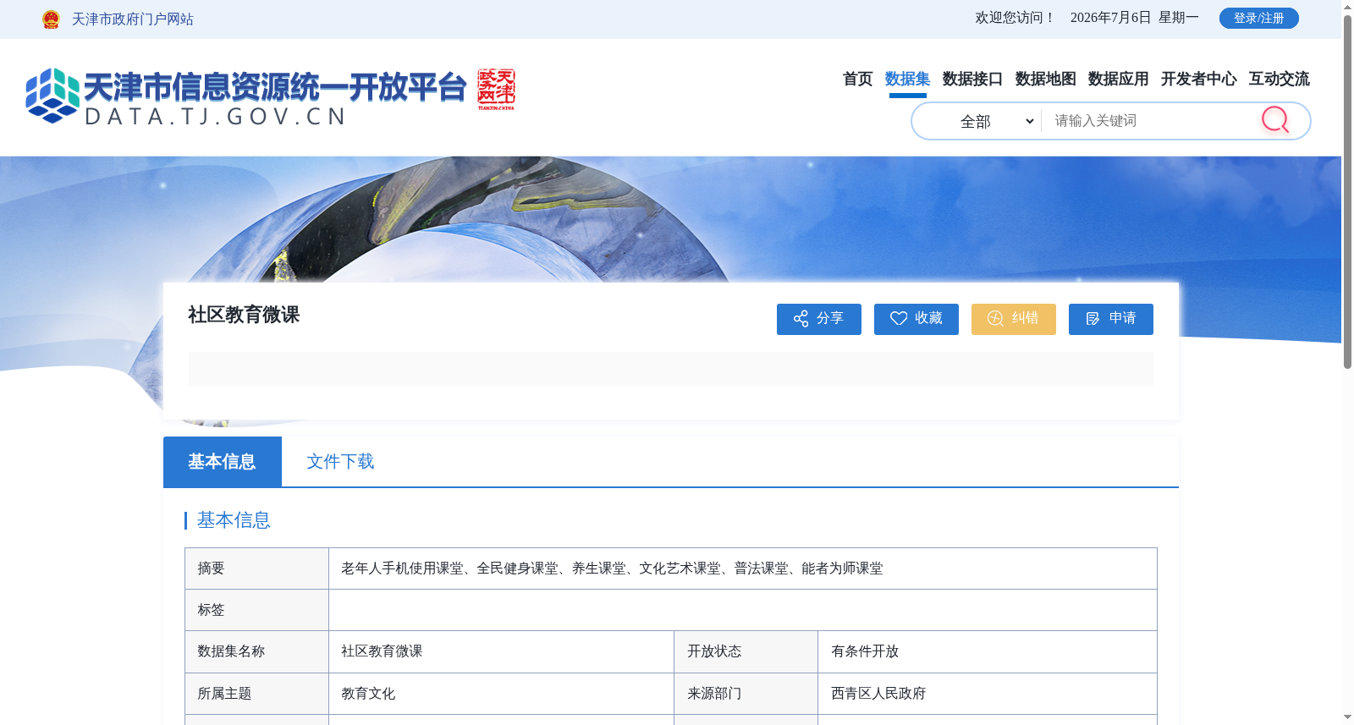The width and height of the screenshot is (1354, 725).
Task: Click the date 2026年7月6日 text
Action: coord(1110,18)
